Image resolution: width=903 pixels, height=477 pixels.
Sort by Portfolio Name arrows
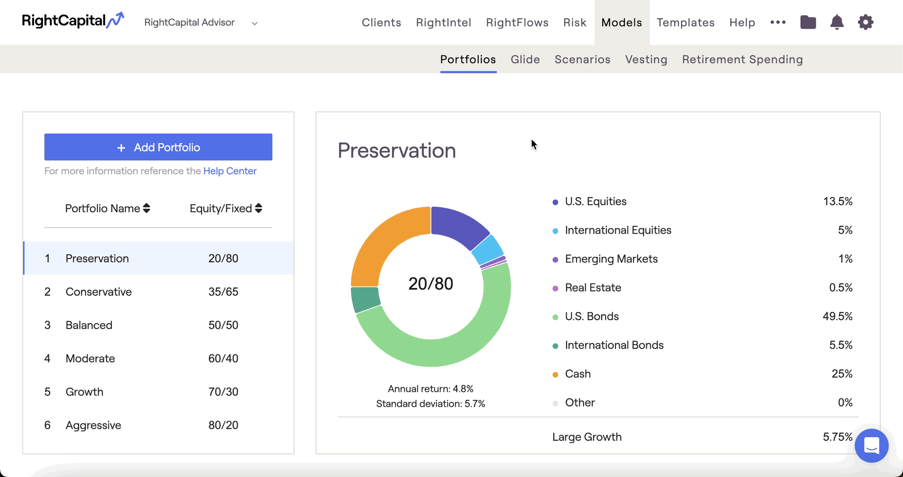pyautogui.click(x=146, y=208)
